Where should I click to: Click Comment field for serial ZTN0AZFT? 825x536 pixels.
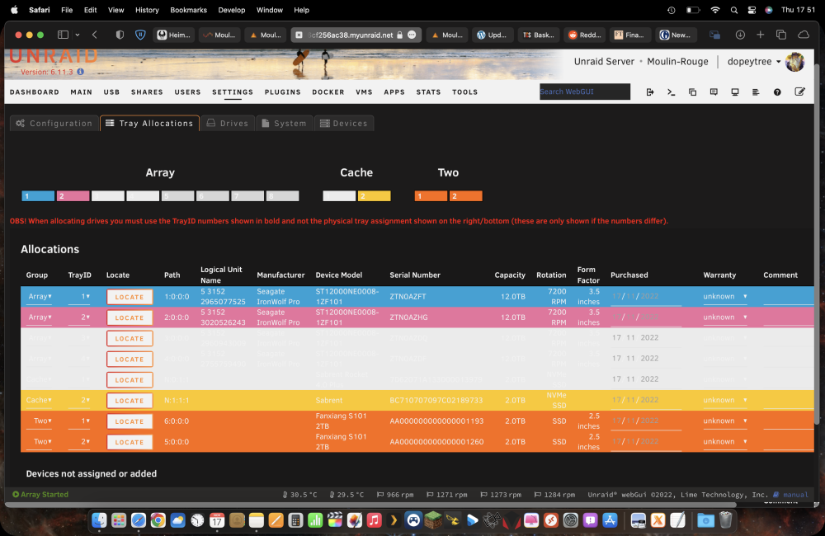(788, 297)
